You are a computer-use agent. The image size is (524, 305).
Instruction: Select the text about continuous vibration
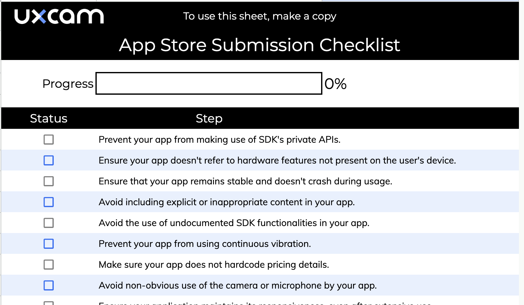point(205,243)
